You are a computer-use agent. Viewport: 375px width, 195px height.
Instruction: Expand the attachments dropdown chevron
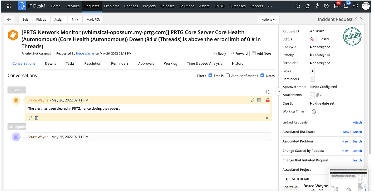(x=321, y=95)
